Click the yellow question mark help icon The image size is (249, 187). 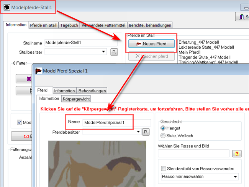point(237,154)
